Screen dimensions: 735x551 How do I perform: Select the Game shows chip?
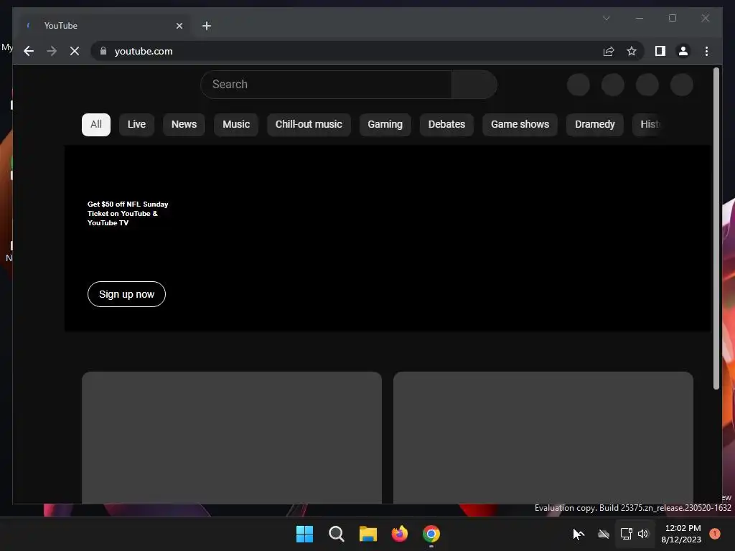pos(520,125)
